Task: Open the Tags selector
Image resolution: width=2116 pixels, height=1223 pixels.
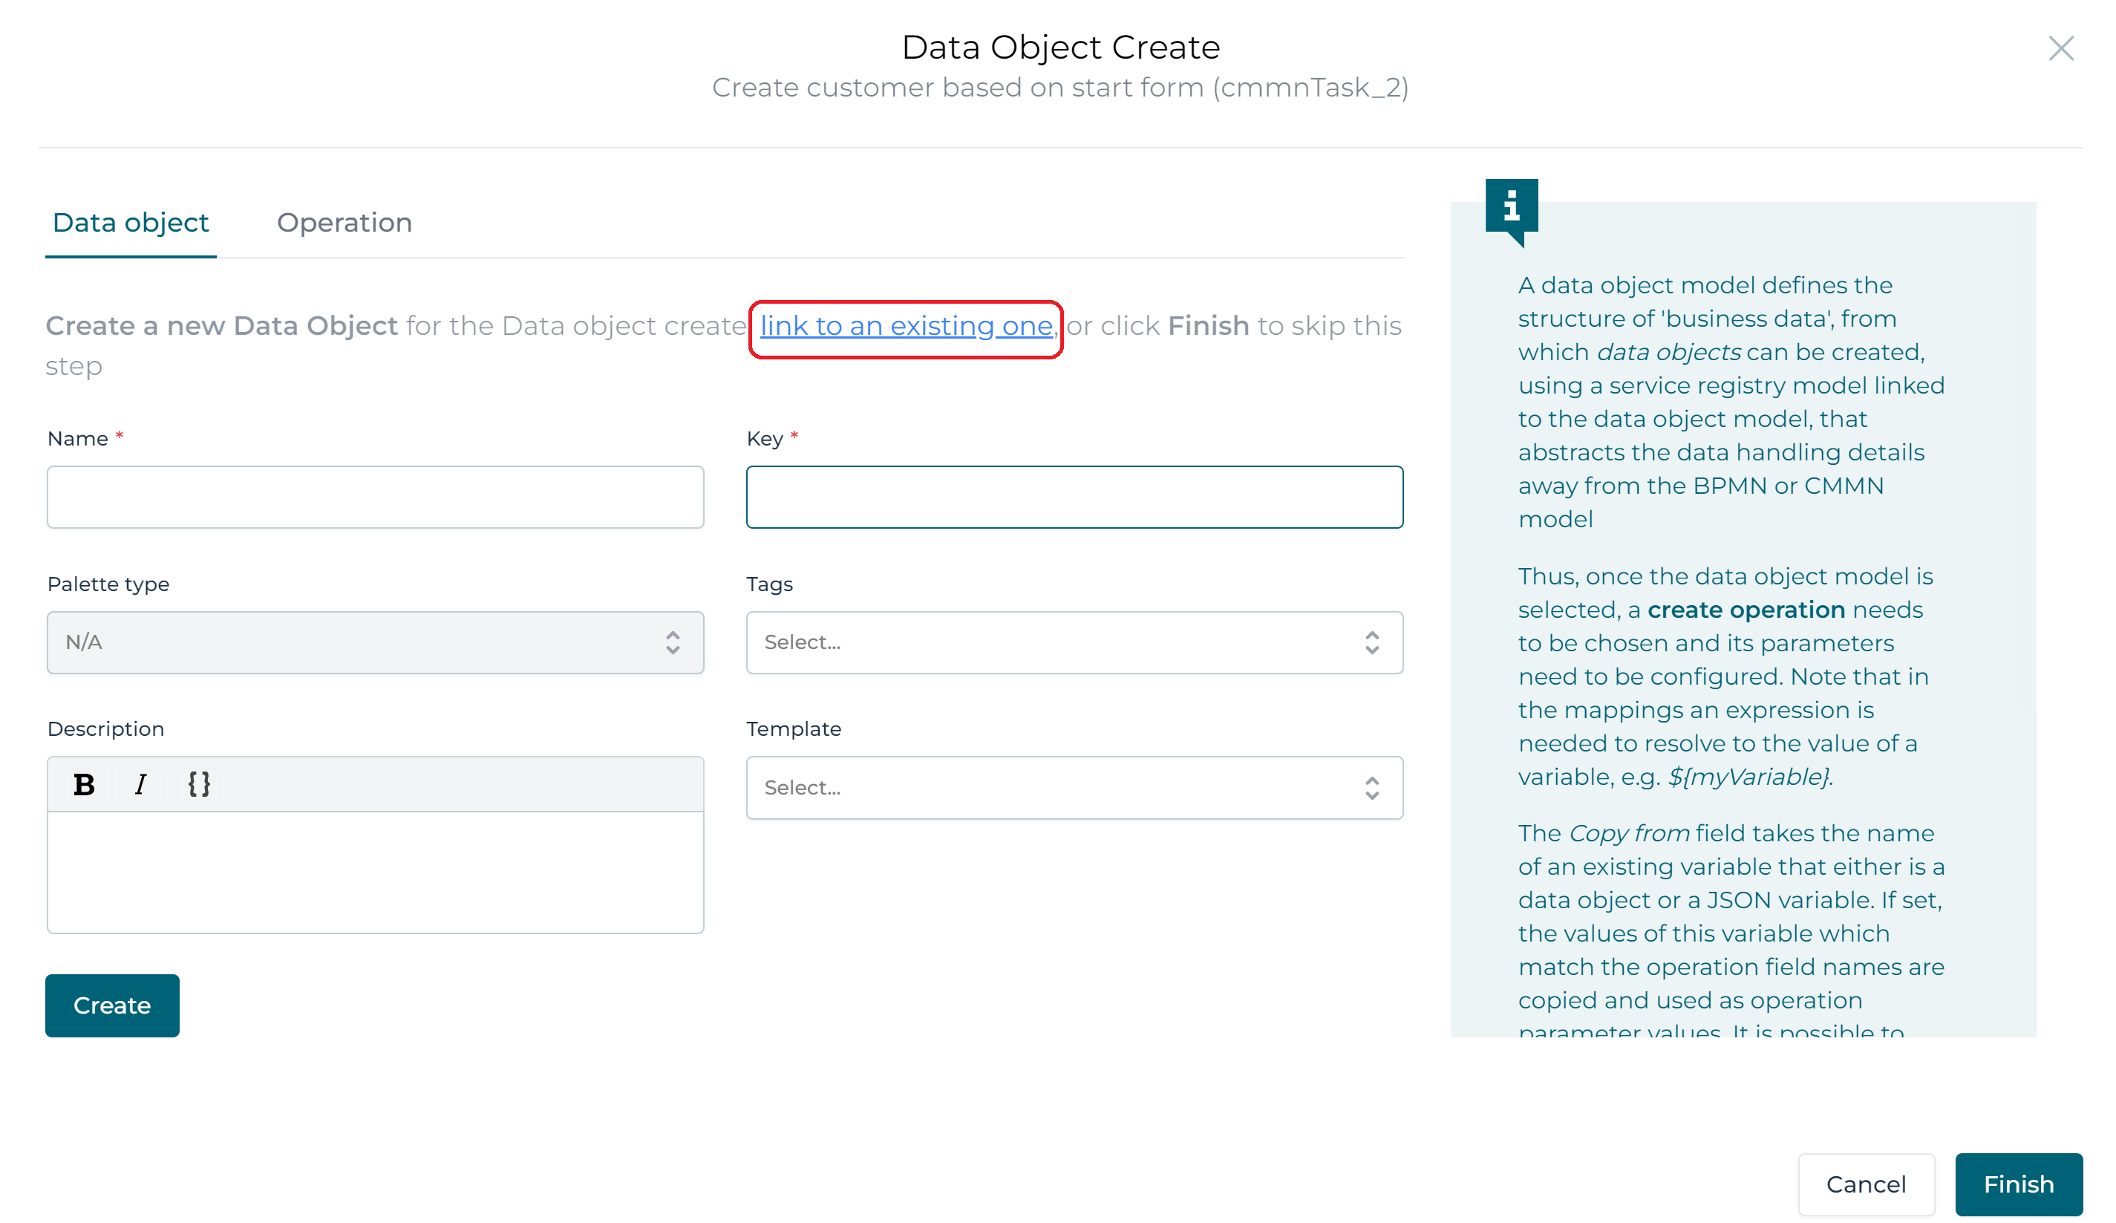Action: (x=1075, y=642)
